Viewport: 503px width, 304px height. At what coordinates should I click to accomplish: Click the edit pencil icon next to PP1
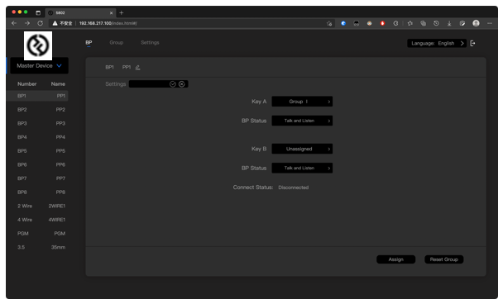[x=137, y=67]
